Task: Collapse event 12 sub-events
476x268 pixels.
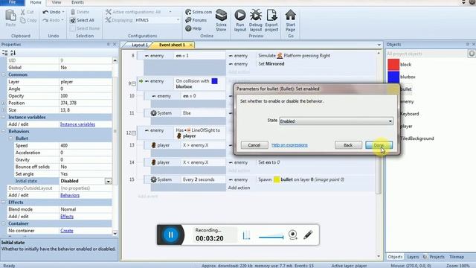Action: click(134, 133)
